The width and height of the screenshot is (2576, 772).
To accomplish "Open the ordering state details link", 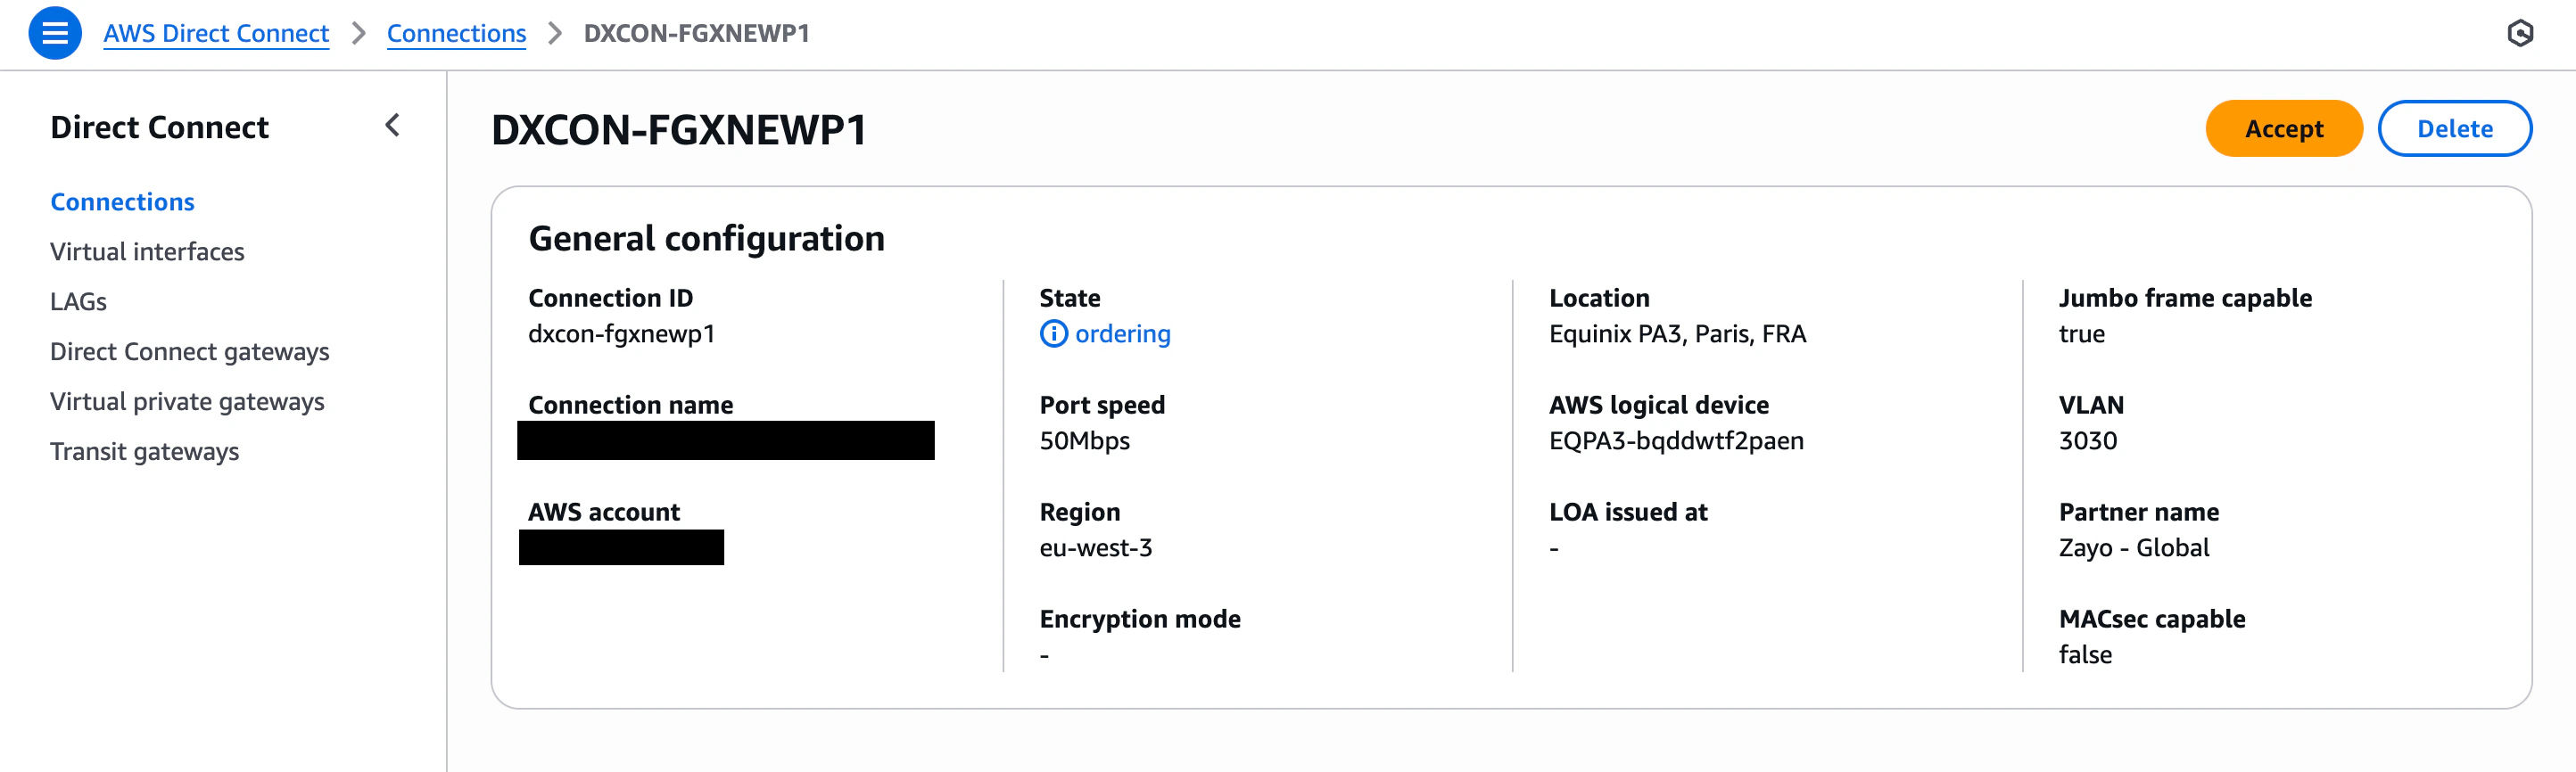I will (x=1121, y=334).
